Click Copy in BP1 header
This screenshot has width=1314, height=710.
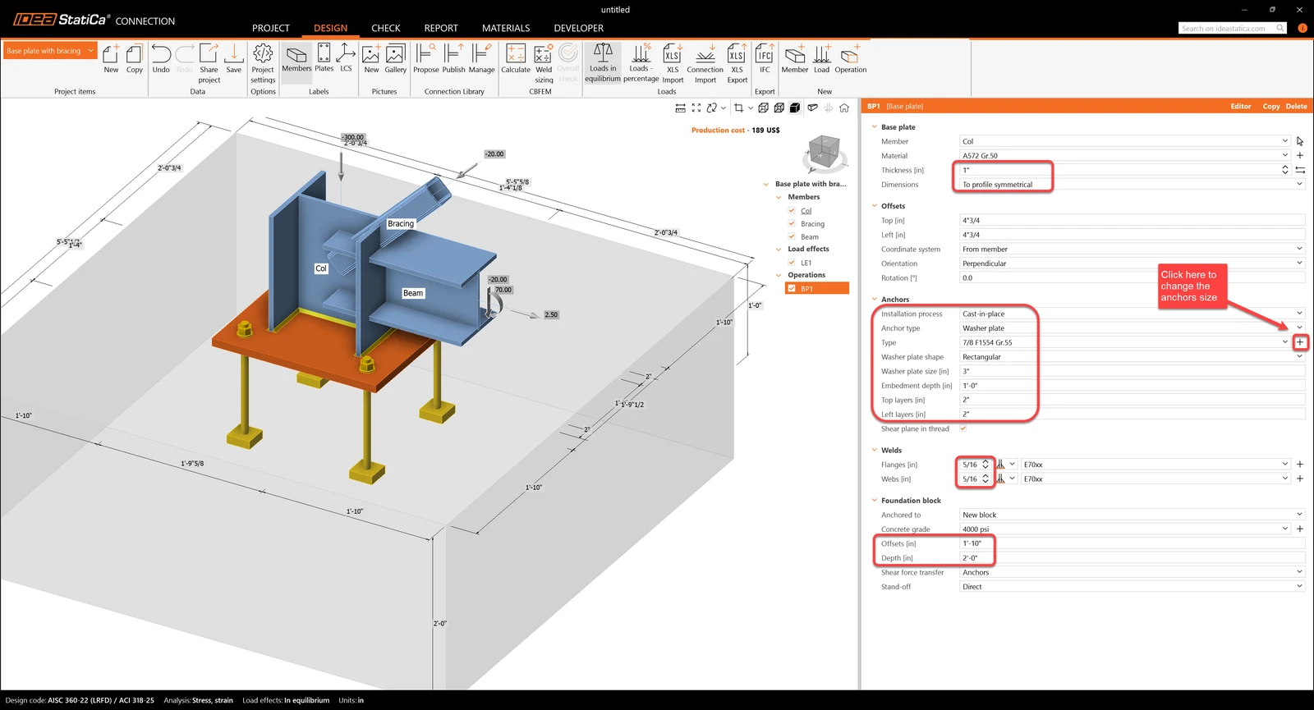pos(1271,106)
